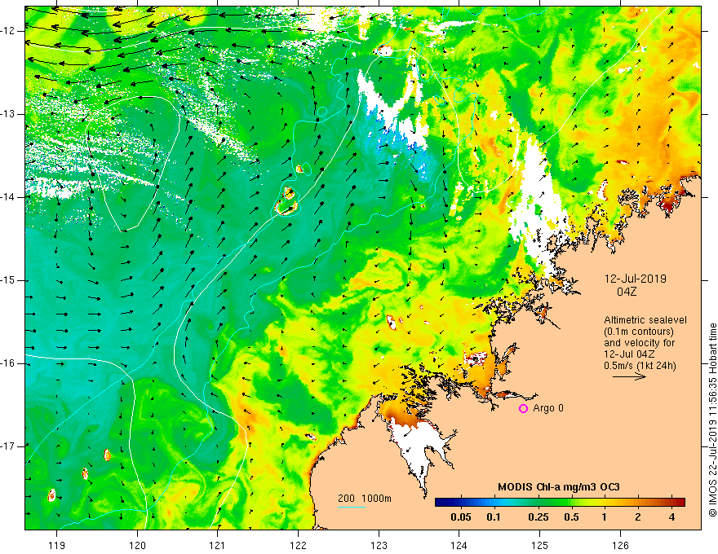The width and height of the screenshot is (718, 554).
Task: Click longitude axis label '125'
Action: click(x=540, y=546)
